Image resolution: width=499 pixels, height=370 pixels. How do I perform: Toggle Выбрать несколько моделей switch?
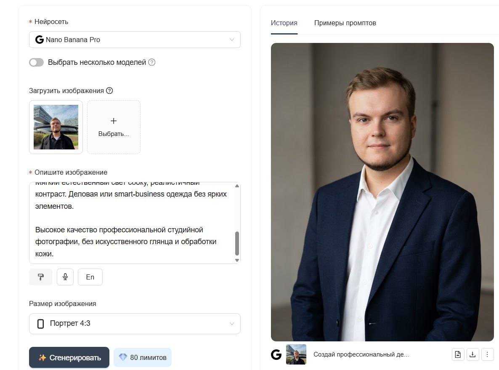37,62
